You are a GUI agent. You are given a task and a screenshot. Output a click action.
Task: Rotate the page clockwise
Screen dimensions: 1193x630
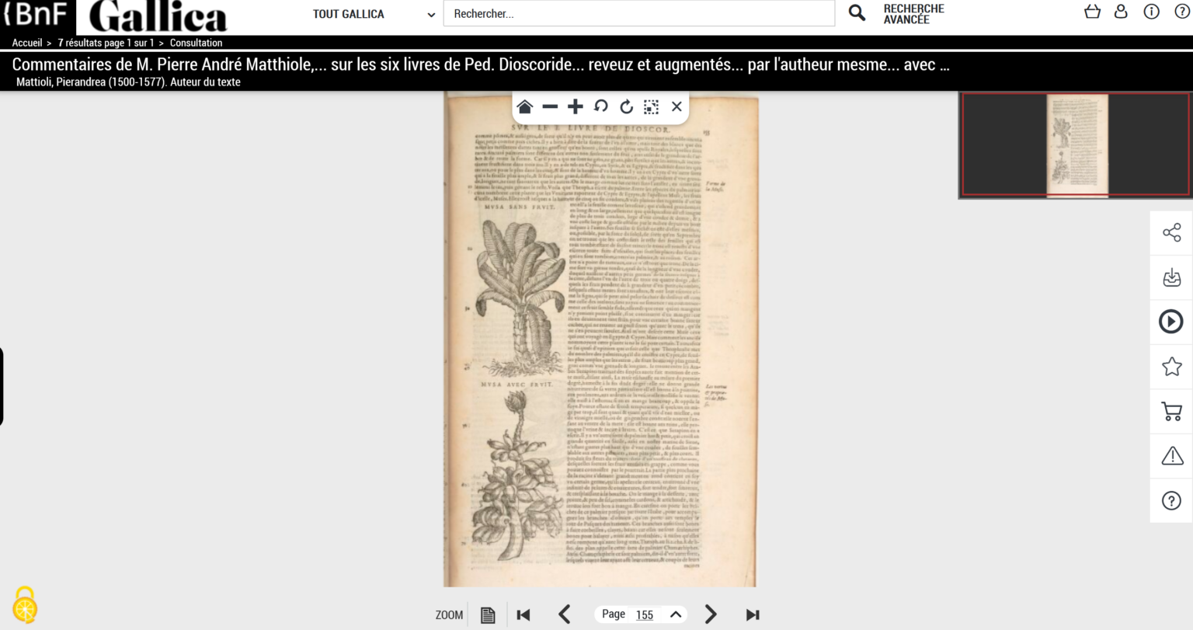(x=626, y=106)
